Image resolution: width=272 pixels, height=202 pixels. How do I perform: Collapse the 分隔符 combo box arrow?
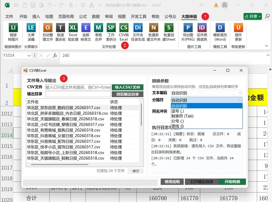(x=240, y=100)
